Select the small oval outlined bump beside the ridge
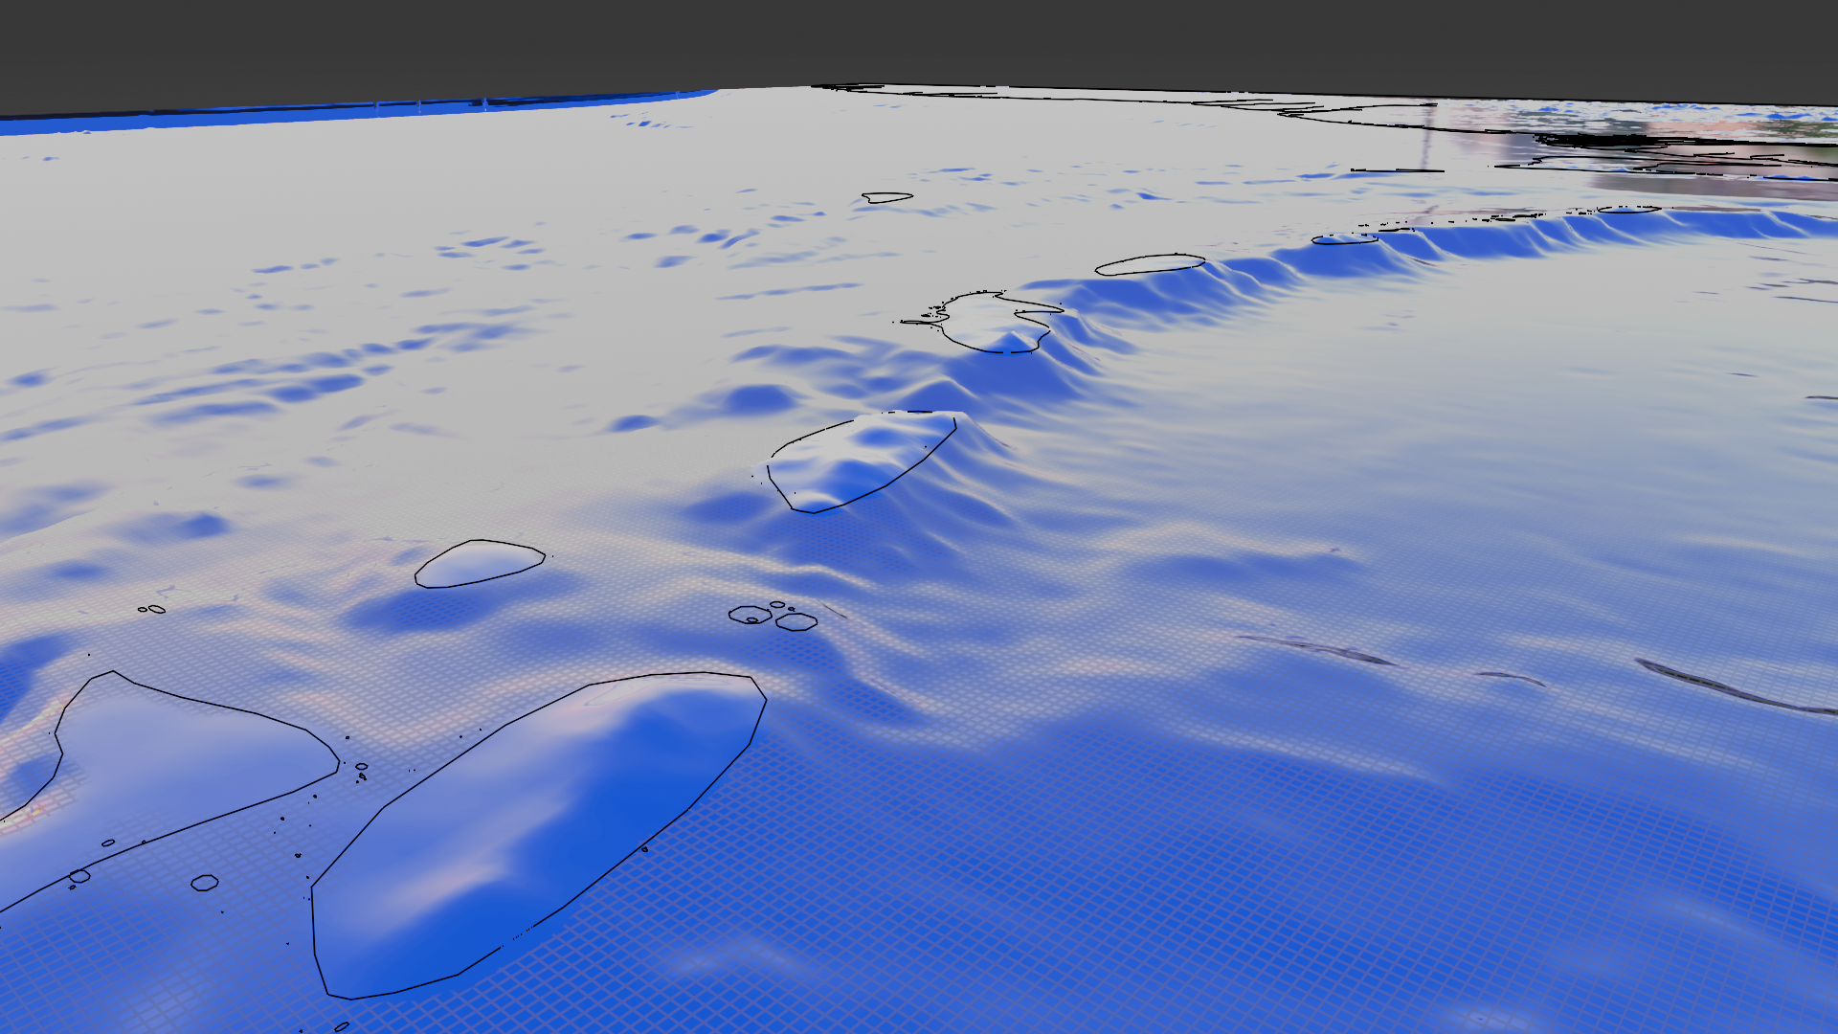This screenshot has height=1034, width=1838. [480, 564]
